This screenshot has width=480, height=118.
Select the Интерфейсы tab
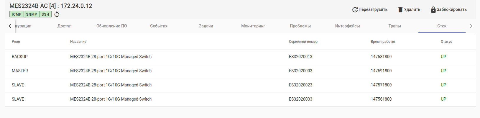click(x=347, y=26)
